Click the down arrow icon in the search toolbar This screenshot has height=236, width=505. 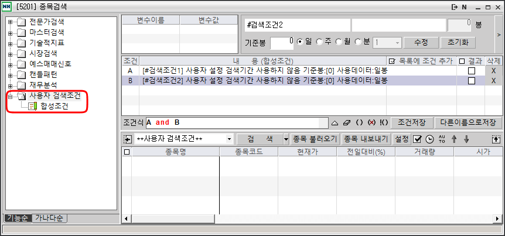(466, 139)
